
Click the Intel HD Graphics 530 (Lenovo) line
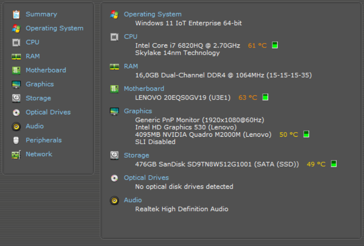point(186,127)
